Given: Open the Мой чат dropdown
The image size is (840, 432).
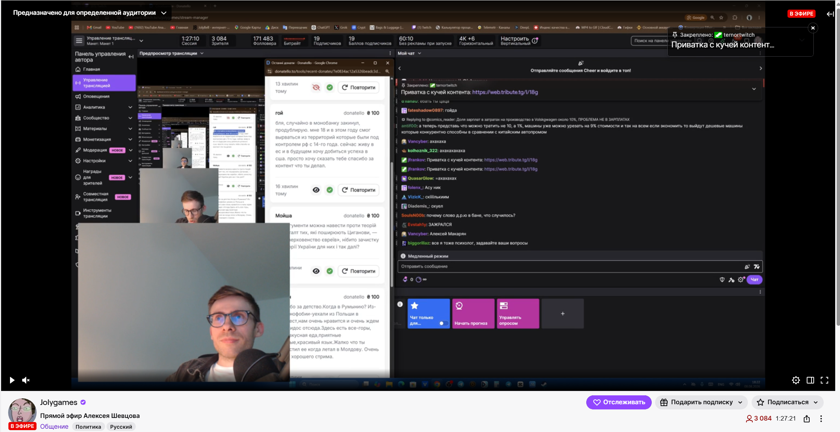Looking at the screenshot, I should 419,54.
